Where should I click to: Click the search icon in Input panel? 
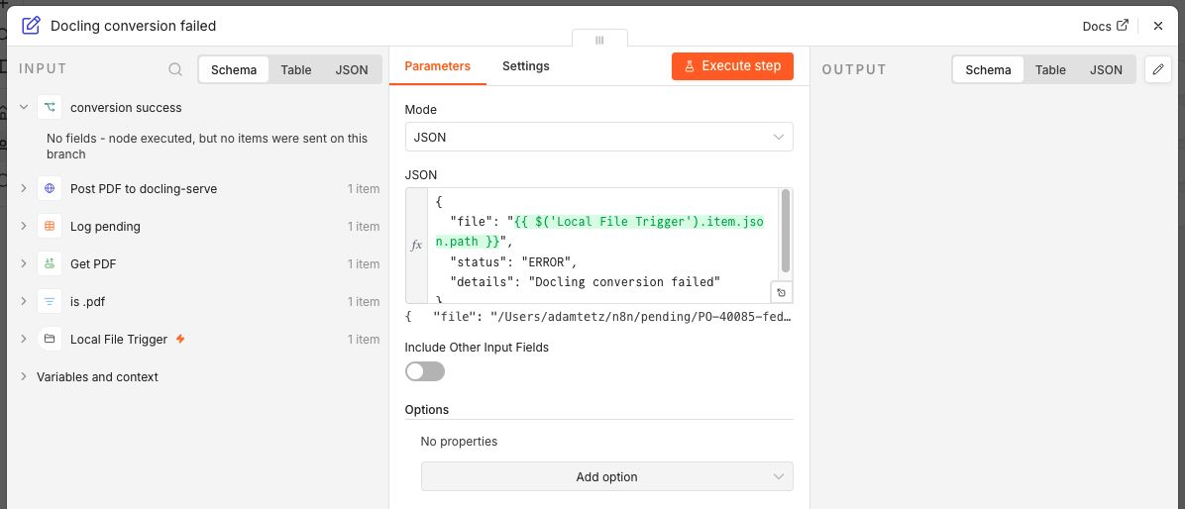pos(175,69)
